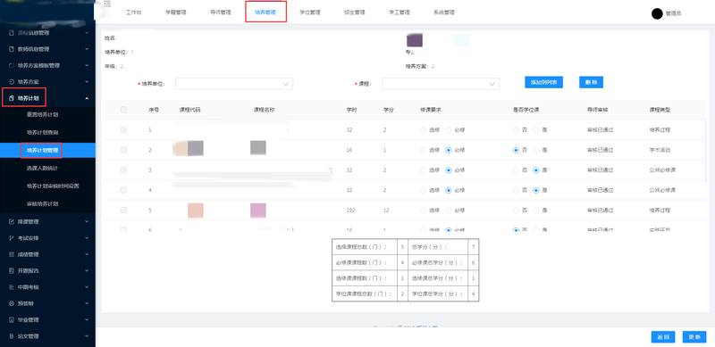Expand 课程信息管理 using its chevron

(x=87, y=33)
